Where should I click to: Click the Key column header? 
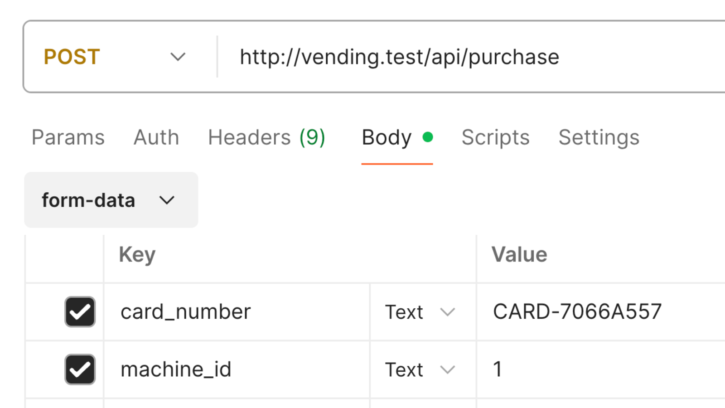[x=137, y=255]
